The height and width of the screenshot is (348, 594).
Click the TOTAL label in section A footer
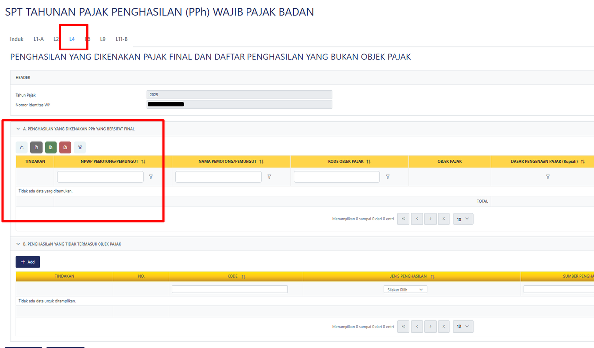pyautogui.click(x=482, y=201)
